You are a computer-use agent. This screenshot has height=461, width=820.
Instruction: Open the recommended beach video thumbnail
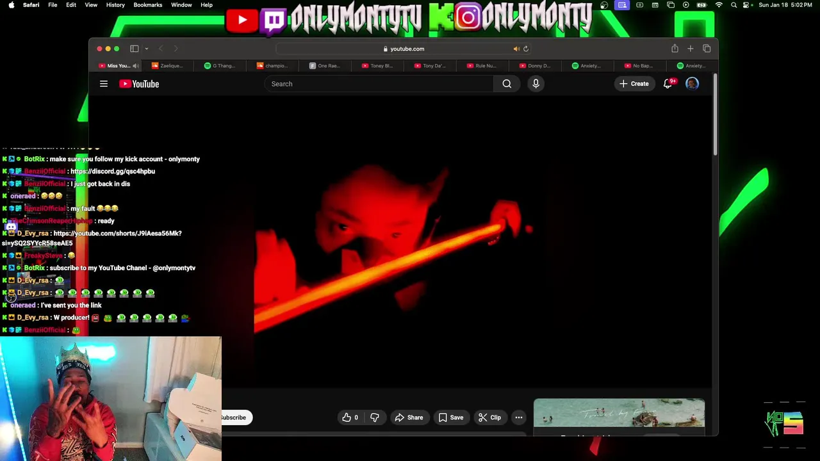pos(619,413)
